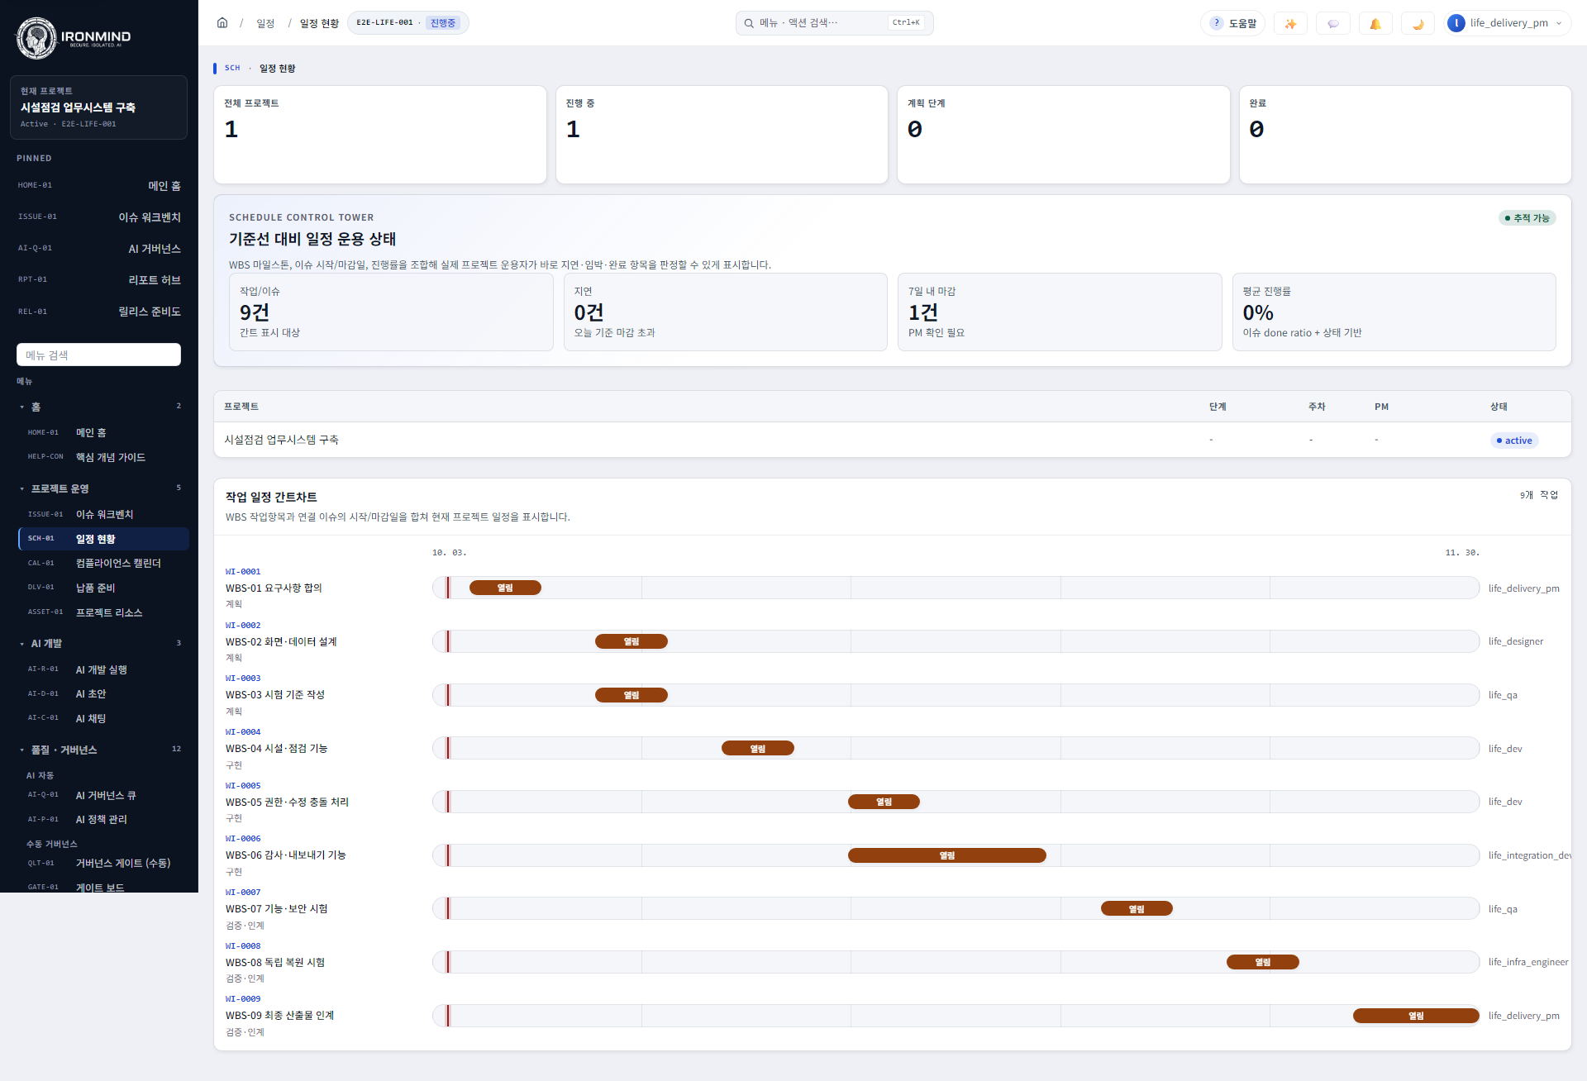Collapse the 품질 · 거버넌스 menu group
1587x1081 pixels.
tap(99, 750)
